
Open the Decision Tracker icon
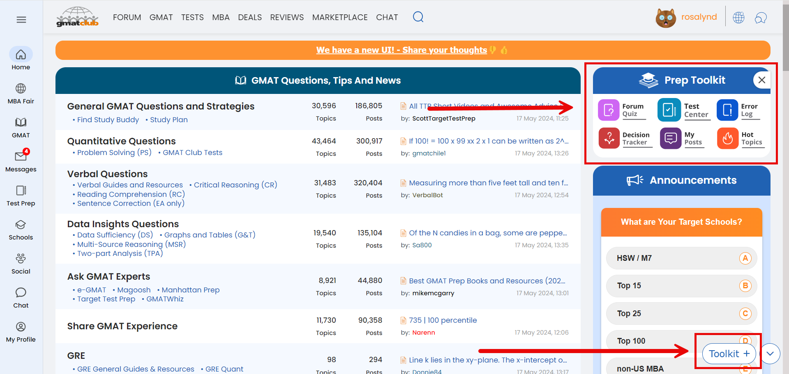609,138
